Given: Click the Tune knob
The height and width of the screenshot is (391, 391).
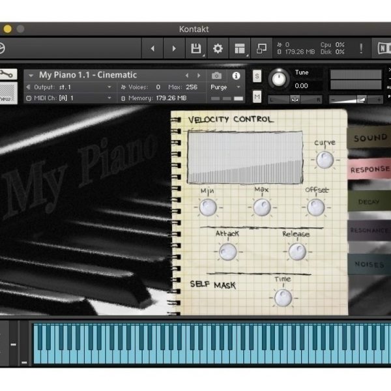Looking at the screenshot, I should [279, 79].
